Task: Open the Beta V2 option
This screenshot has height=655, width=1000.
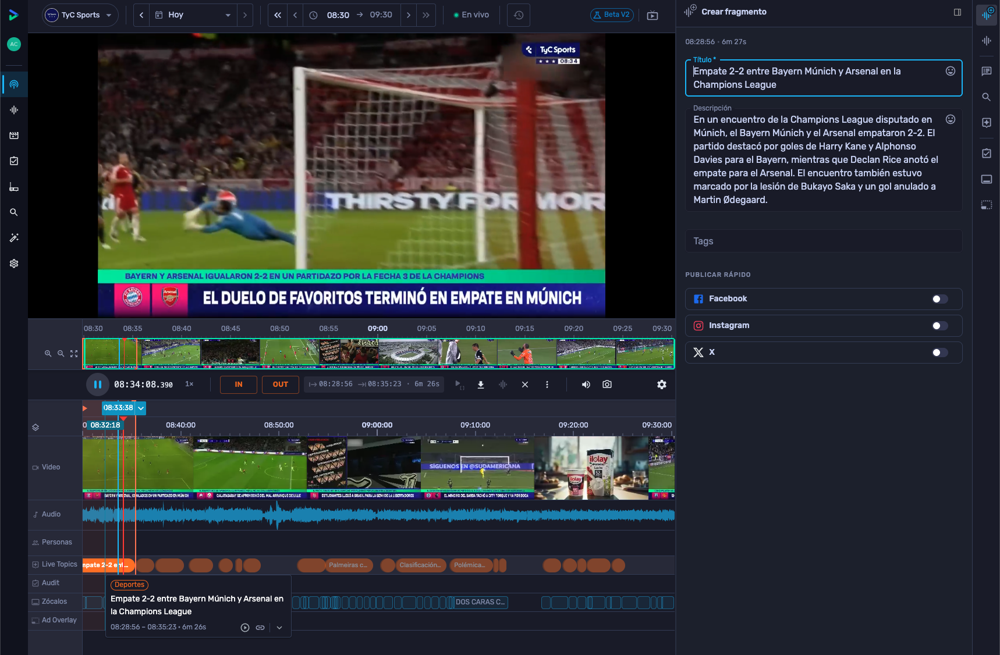Action: (612, 15)
